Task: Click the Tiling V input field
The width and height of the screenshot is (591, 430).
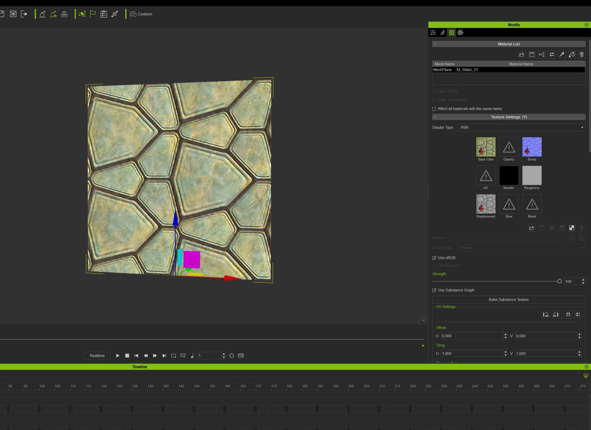Action: coord(546,353)
